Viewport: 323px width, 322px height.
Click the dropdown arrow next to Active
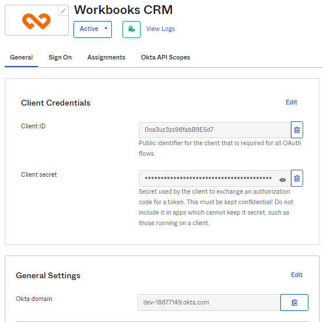coord(106,29)
